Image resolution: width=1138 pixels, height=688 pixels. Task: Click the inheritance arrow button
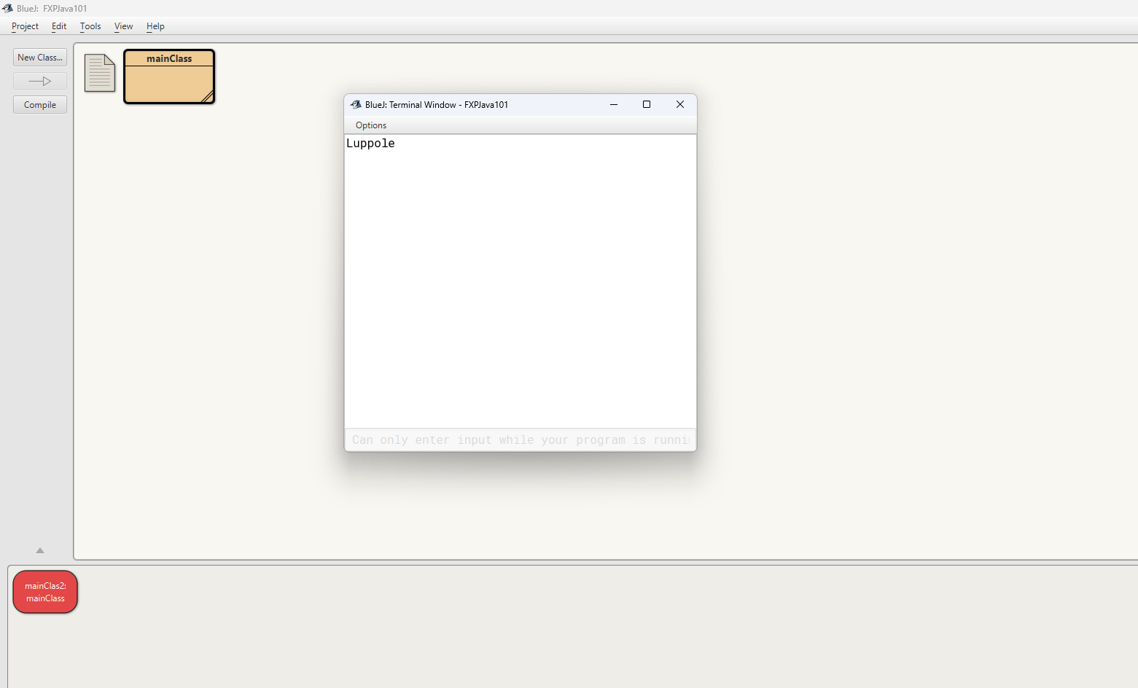tap(40, 81)
